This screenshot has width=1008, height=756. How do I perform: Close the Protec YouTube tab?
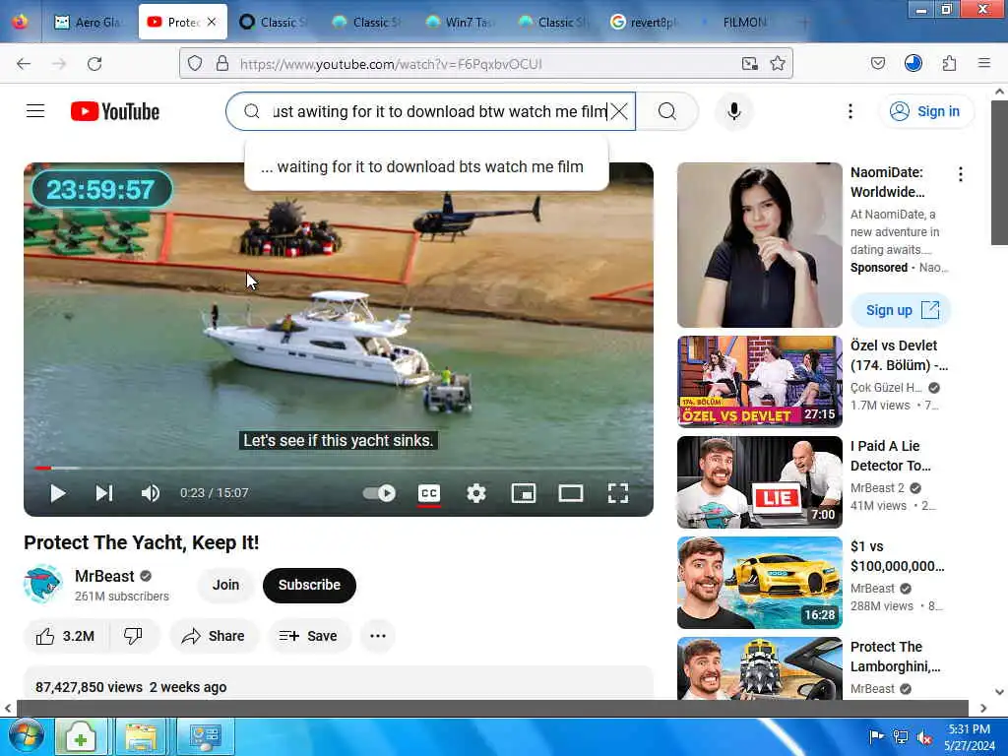212,22
